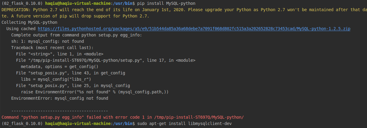Click 'Complete output from command python setup.py egg_info:' line
Viewport: 367px width, 128px height.
coord(77,35)
